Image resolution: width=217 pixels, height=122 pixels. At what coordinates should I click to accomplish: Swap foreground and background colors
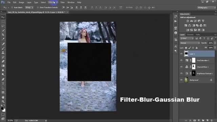coord(4,105)
